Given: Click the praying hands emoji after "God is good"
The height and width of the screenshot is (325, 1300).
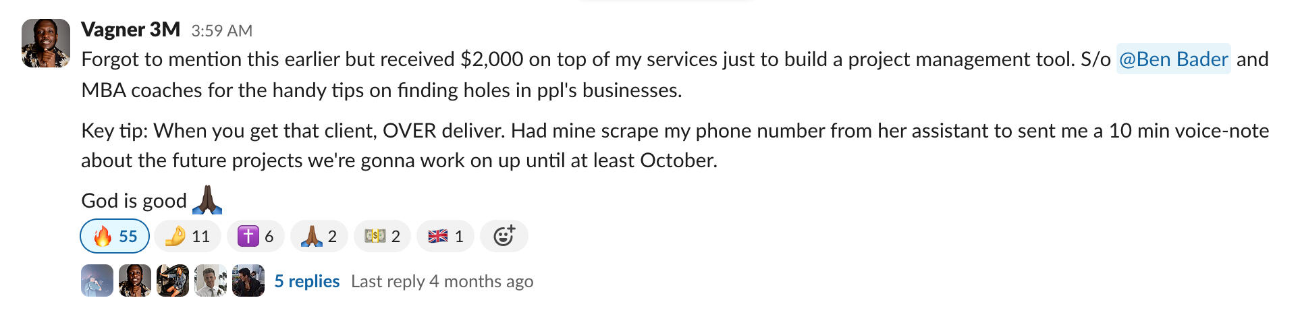Looking at the screenshot, I should pyautogui.click(x=207, y=200).
